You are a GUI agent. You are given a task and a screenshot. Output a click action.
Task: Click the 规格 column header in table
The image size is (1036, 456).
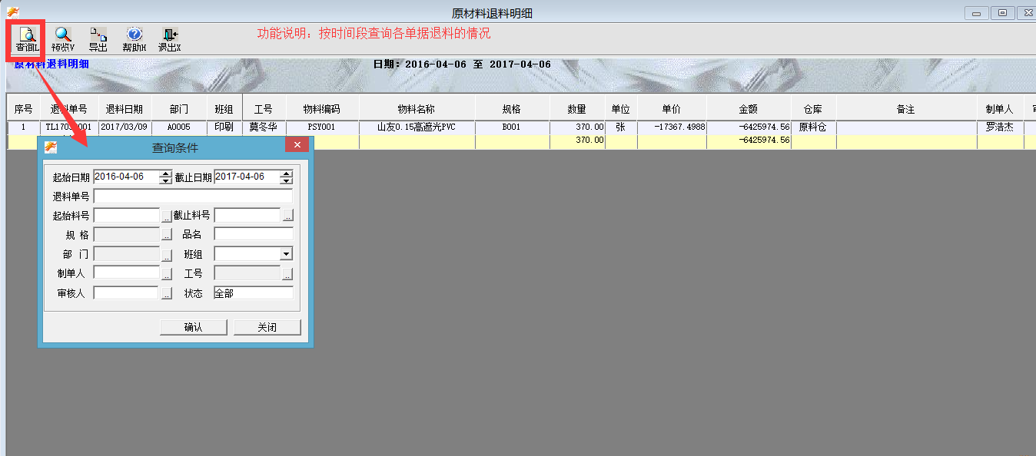click(x=511, y=110)
